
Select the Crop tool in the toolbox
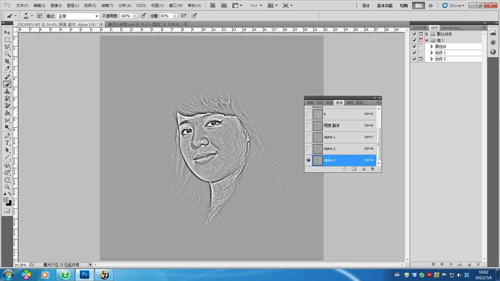pyautogui.click(x=7, y=61)
